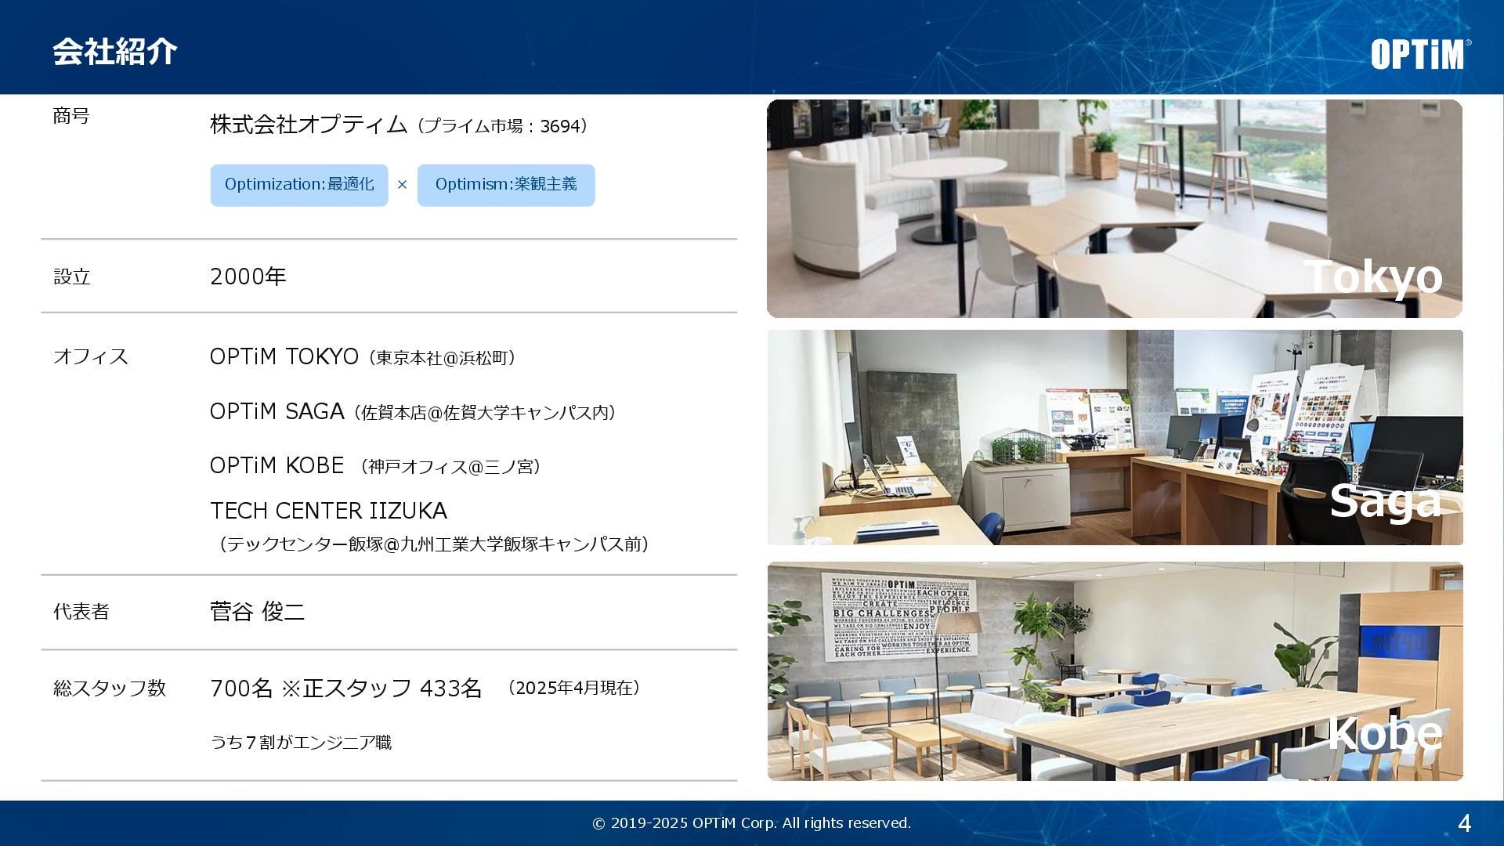Click the copyright notice in footer

point(752,823)
